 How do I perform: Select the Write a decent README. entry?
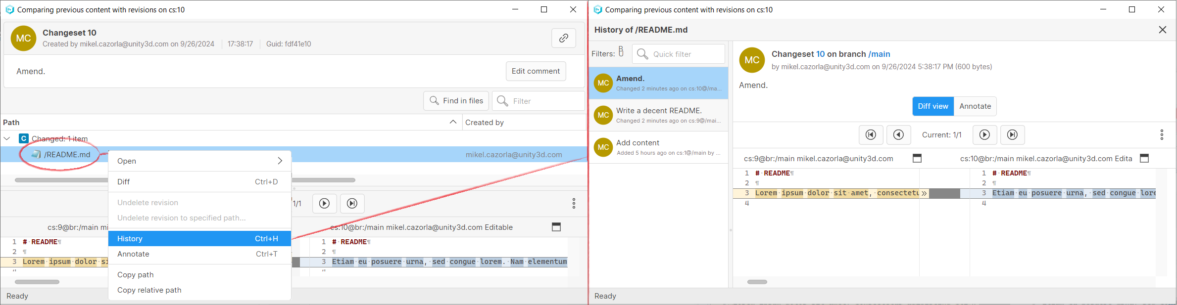click(658, 115)
